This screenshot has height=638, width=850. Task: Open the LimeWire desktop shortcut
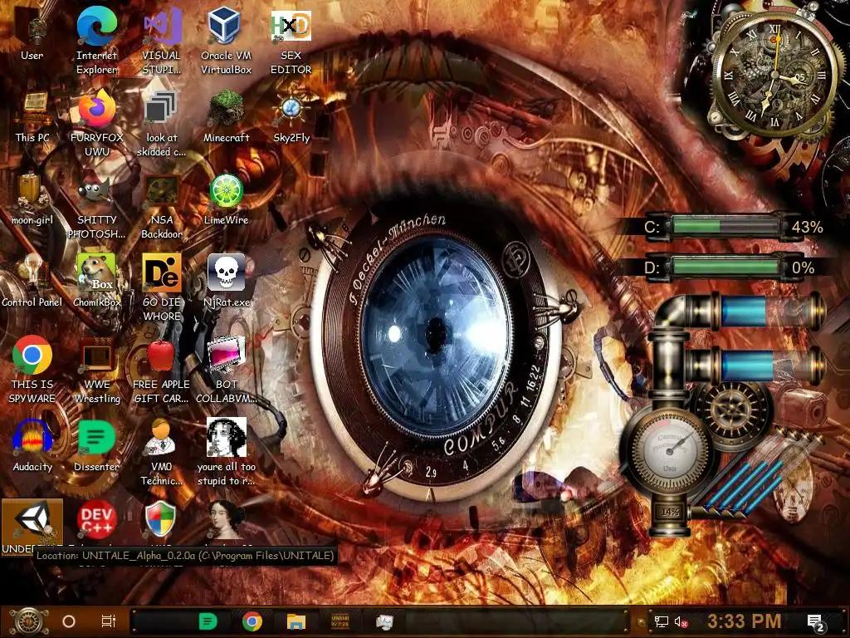point(226,199)
